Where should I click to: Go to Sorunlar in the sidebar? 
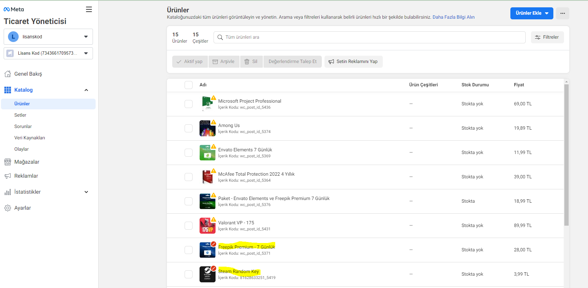pos(23,127)
